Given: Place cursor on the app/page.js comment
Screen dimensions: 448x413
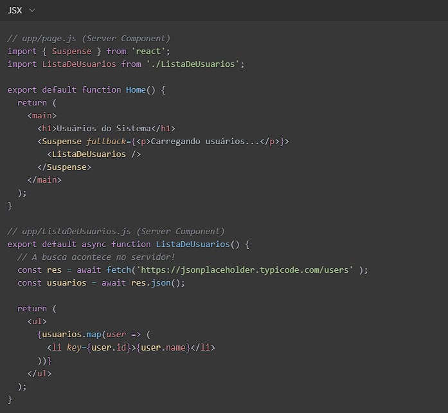Looking at the screenshot, I should coord(89,38).
